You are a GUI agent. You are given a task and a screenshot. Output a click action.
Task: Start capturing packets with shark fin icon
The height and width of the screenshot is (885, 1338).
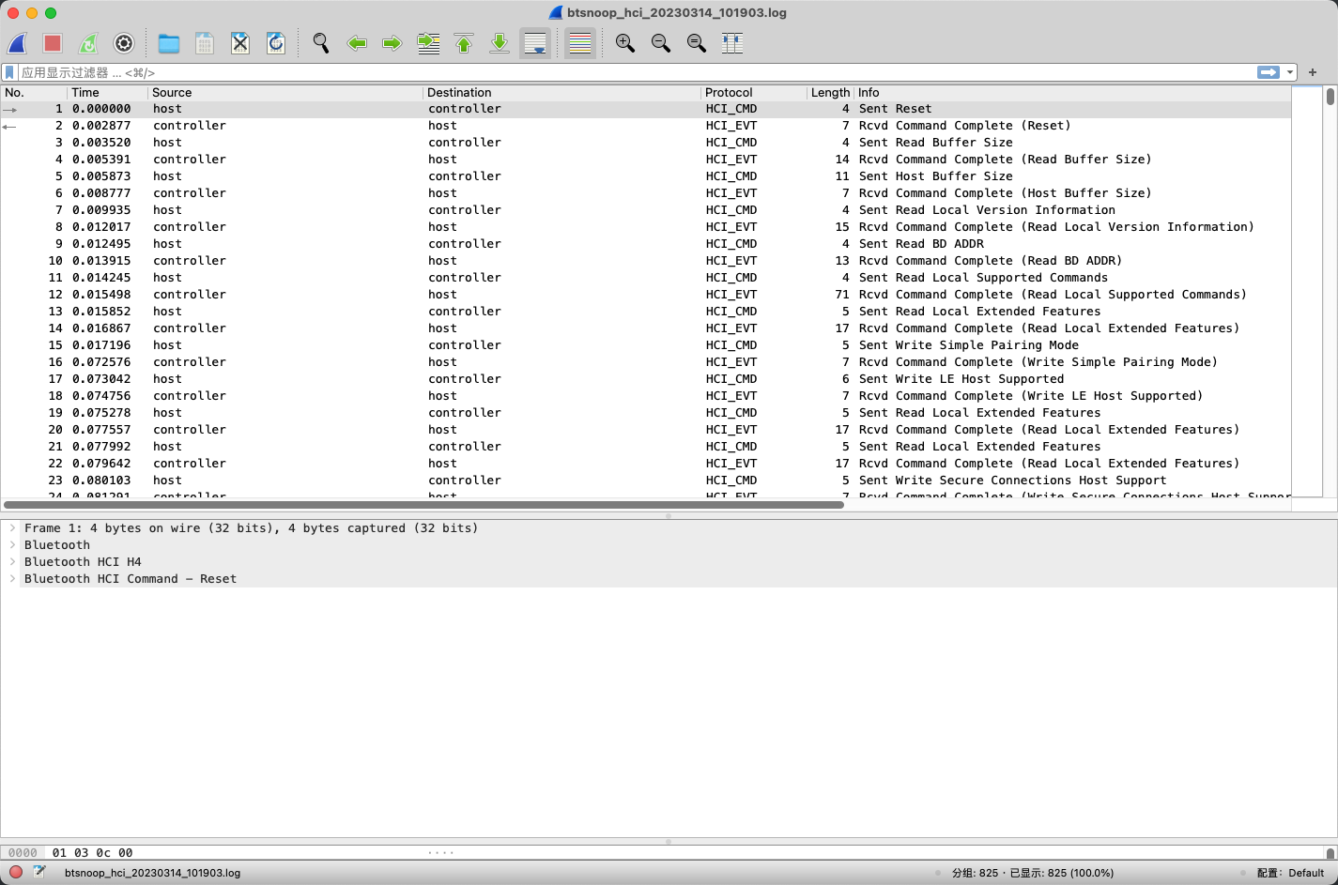click(18, 43)
